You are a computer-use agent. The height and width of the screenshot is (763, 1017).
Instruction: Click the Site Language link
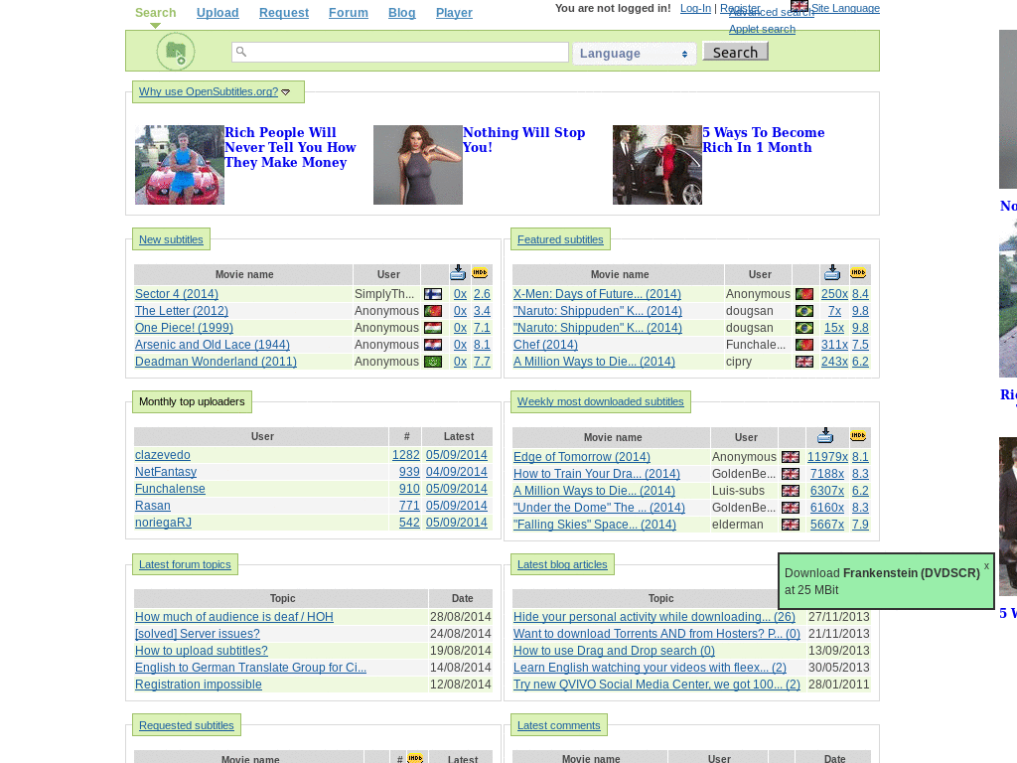tap(846, 8)
